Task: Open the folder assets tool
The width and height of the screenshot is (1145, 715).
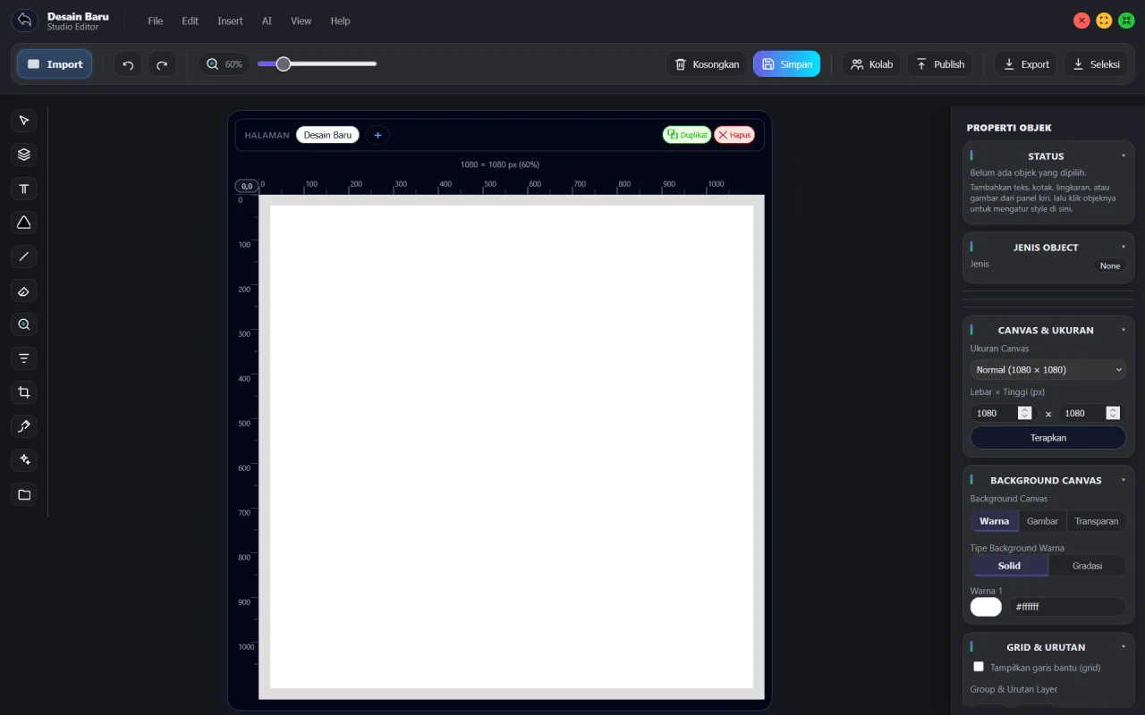Action: coord(24,494)
